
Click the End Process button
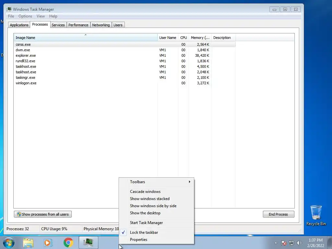[x=279, y=214]
